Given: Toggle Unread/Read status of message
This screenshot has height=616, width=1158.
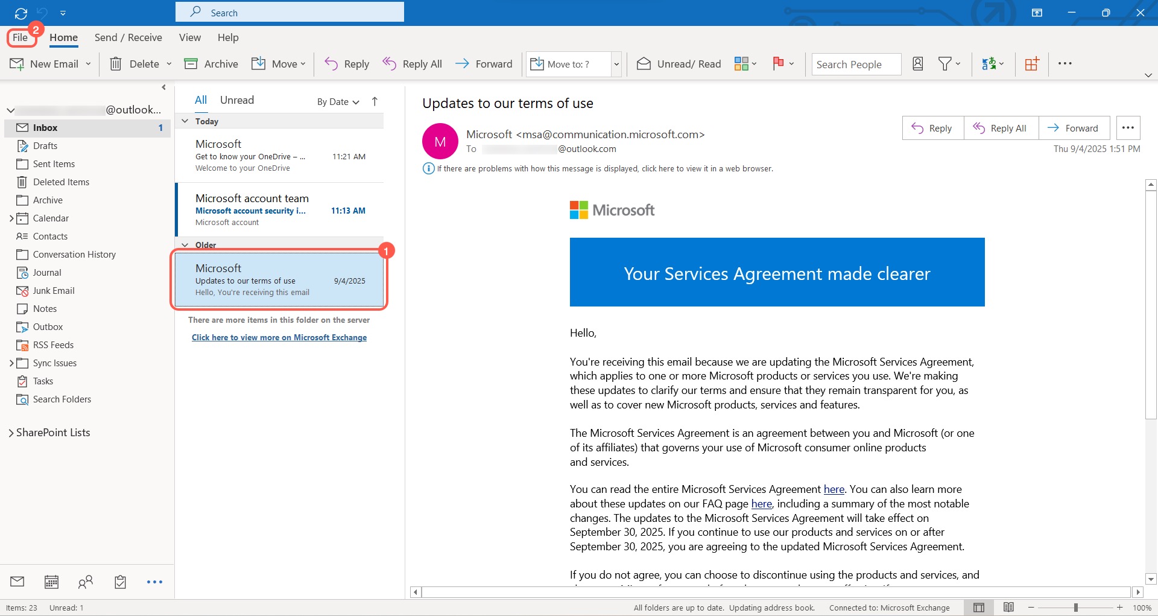Looking at the screenshot, I should click(679, 64).
